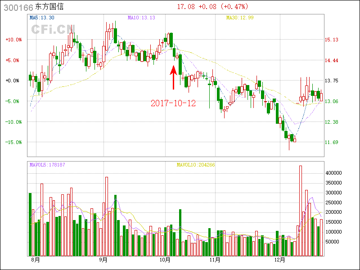This screenshot has height=270, width=360.
Task: Select the 2017-10-12 date annotation
Action: 173,103
